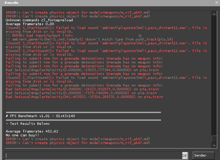Click 'No one can buy!!' line
Viewport: 220px width, 160px height.
pyautogui.click(x=22, y=135)
